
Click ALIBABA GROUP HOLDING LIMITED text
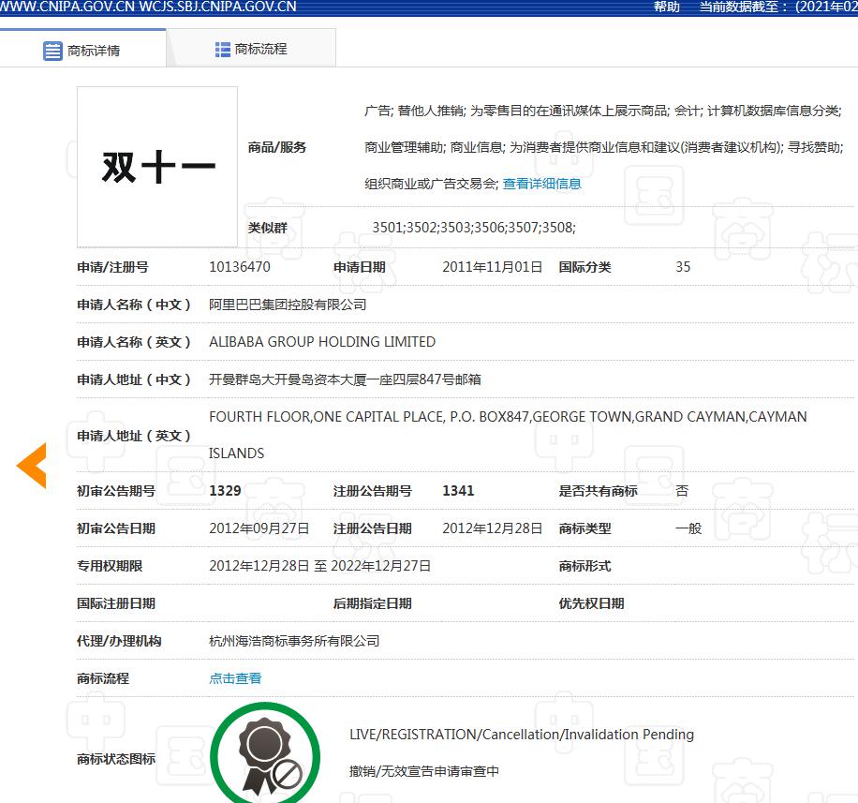pyautogui.click(x=322, y=342)
